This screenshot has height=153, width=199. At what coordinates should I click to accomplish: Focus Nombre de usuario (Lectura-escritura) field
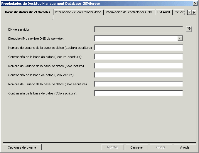(139, 48)
